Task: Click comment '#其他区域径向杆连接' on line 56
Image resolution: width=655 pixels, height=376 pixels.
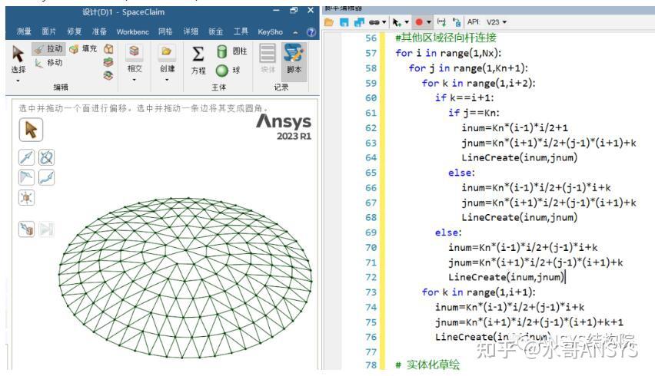Action: point(446,38)
